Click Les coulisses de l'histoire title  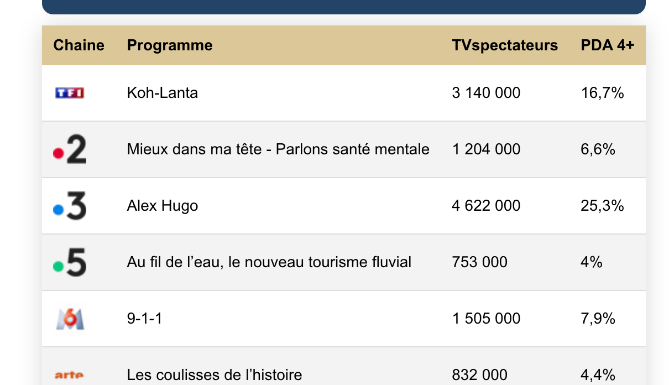pyautogui.click(x=215, y=375)
